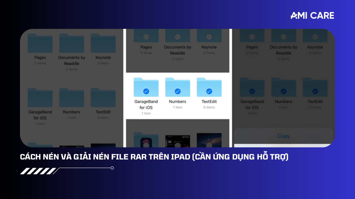The height and width of the screenshot is (199, 355).
Task: Click "0 items" under Keynote in left screenshot
Action: click(103, 63)
